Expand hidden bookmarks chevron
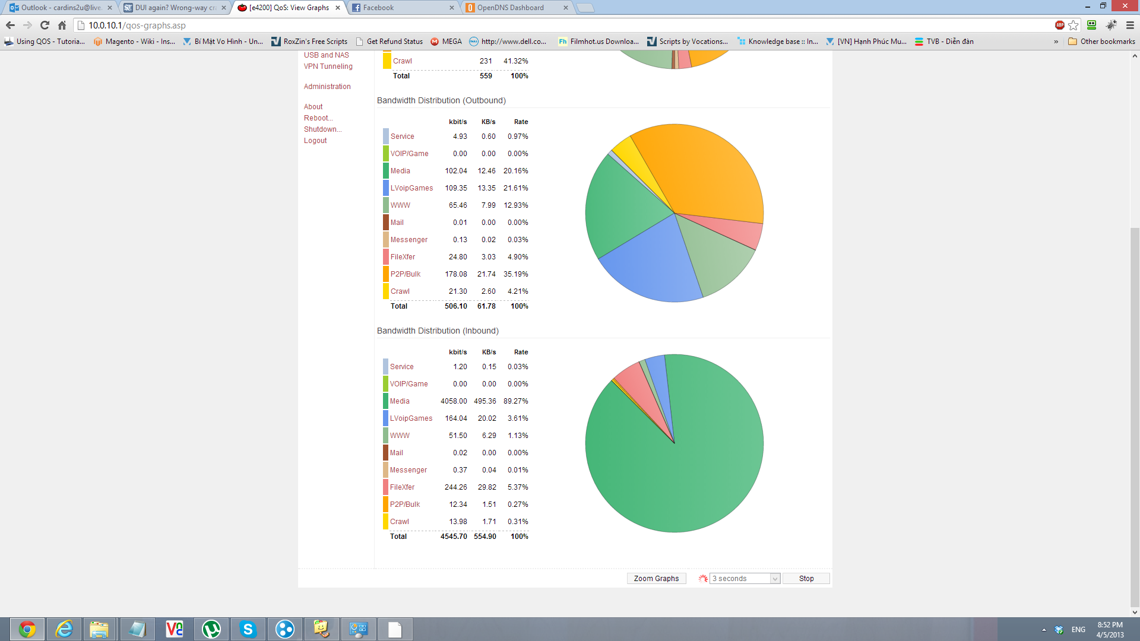Image resolution: width=1140 pixels, height=641 pixels. click(x=1056, y=42)
